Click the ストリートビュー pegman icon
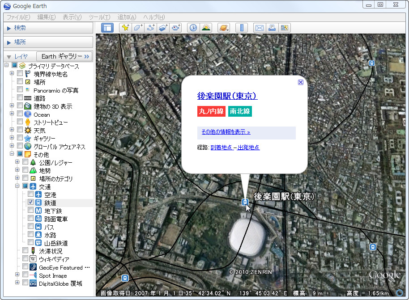Viewport: 409px width, 300px height. click(28, 122)
